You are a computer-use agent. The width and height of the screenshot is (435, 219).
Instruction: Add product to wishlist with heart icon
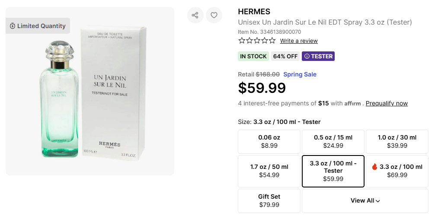[x=214, y=15]
